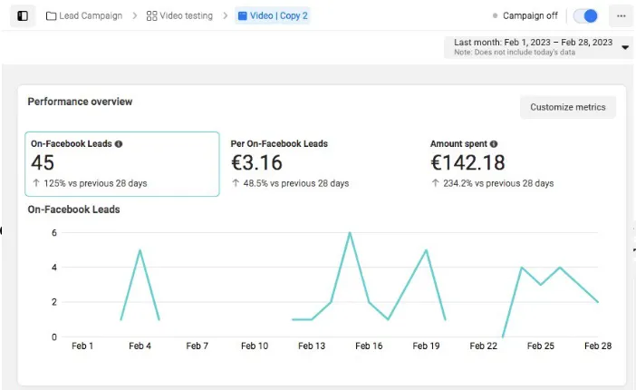Click the chart peak at value 6

tap(350, 233)
